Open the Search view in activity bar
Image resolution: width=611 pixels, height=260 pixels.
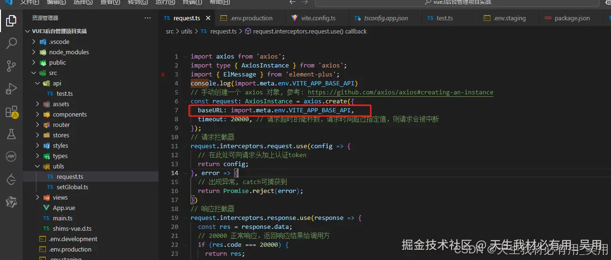11,43
